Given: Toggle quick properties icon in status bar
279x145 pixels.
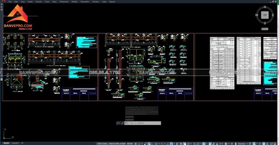Looking at the screenshot, I should [250, 143].
